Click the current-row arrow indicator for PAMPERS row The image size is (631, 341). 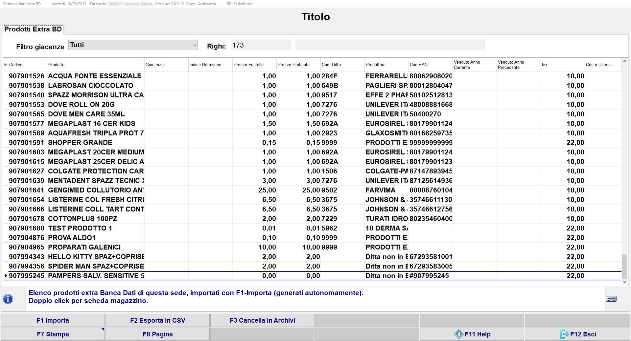(x=6, y=276)
